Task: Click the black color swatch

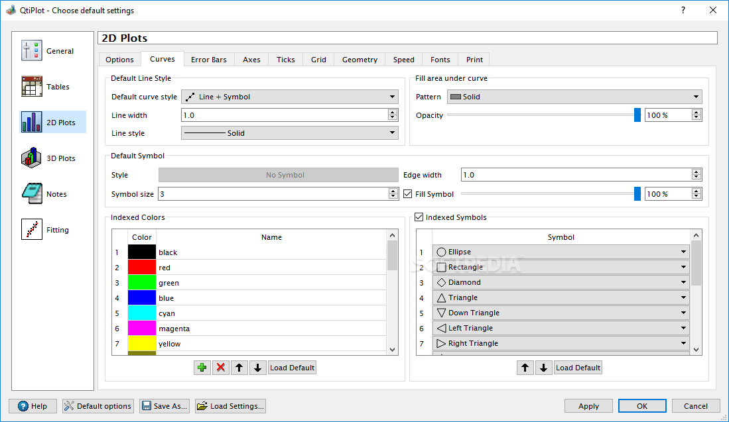Action: tap(142, 252)
